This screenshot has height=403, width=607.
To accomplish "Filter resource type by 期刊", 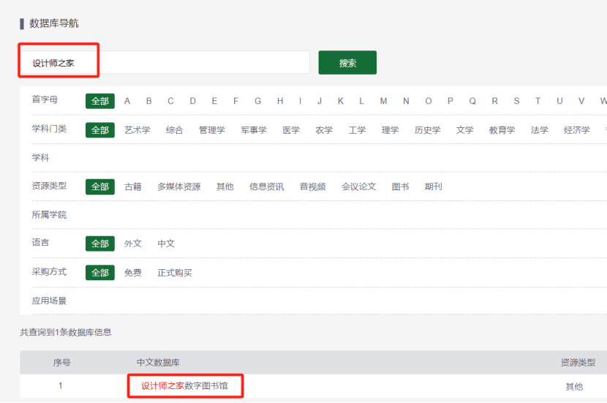I will (x=433, y=187).
